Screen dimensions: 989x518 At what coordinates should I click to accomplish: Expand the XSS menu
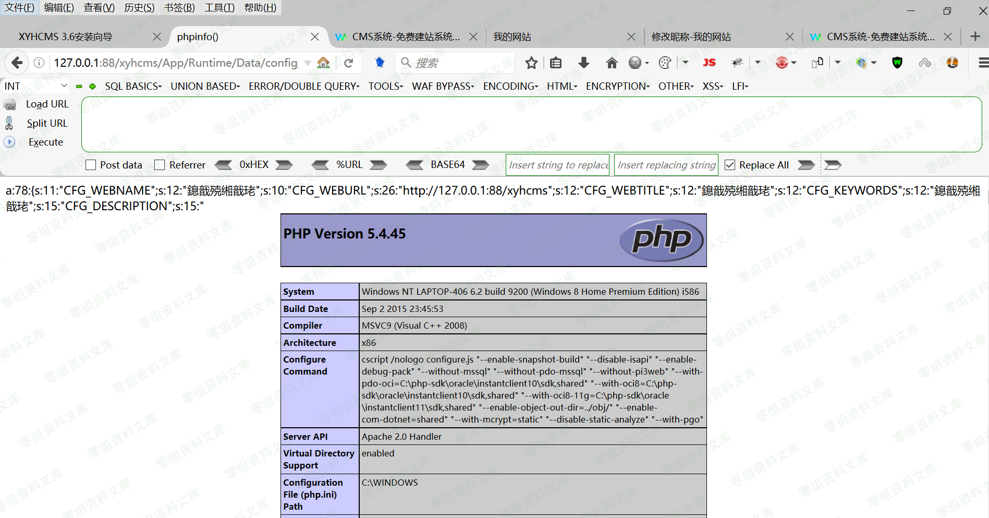tap(713, 87)
